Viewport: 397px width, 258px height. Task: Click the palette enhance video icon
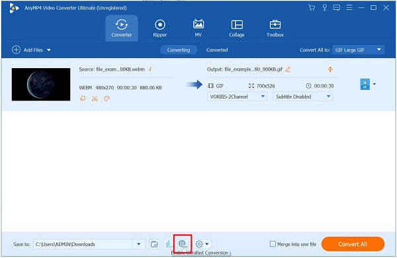(107, 99)
